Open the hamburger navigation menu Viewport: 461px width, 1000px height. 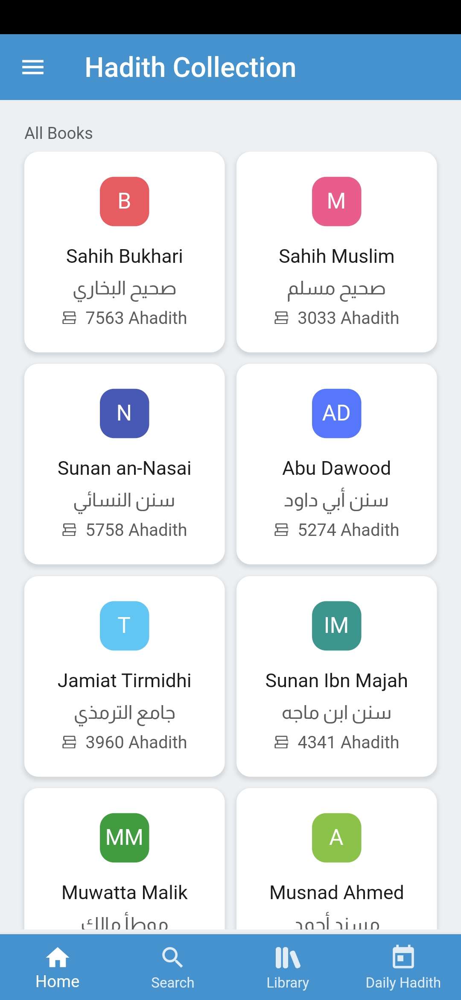[33, 67]
